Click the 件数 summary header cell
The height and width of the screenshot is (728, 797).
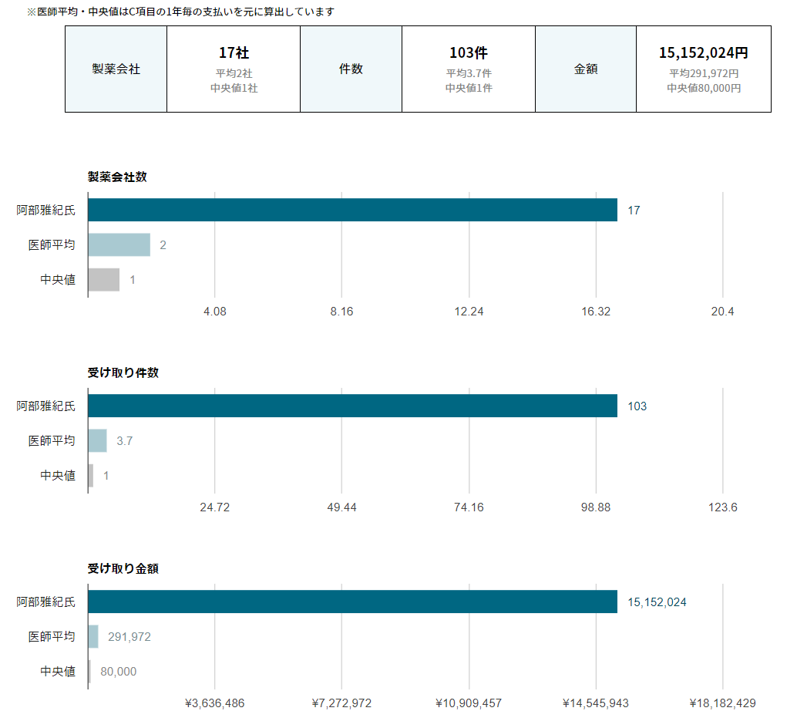351,69
